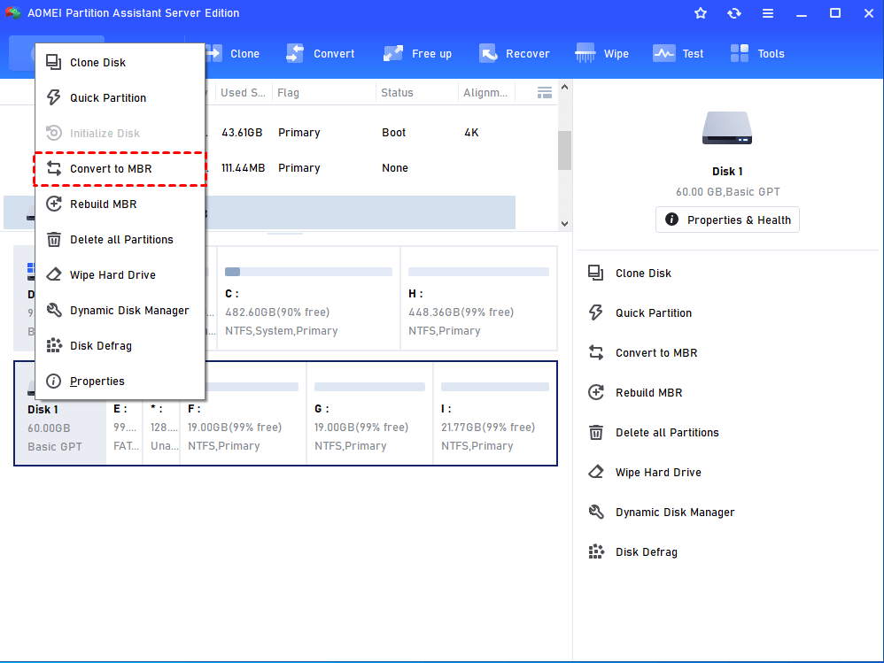
Task: Click Rebuild MBR icon in right panel
Action: (596, 393)
